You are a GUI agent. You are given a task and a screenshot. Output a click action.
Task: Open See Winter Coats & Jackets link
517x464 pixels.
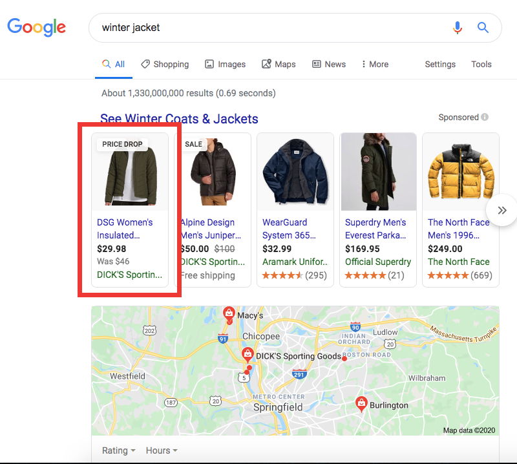point(179,118)
